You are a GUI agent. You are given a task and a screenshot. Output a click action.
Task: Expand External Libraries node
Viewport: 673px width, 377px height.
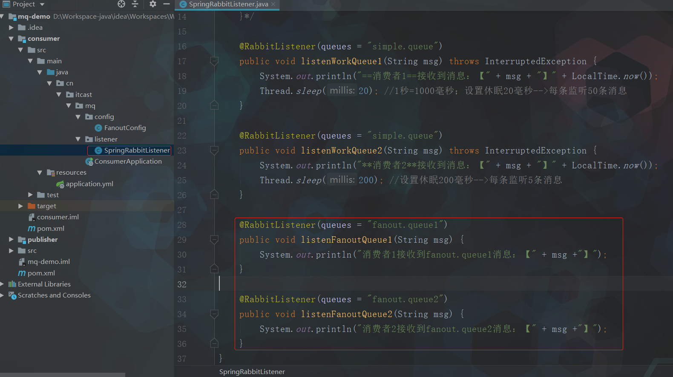click(2, 284)
